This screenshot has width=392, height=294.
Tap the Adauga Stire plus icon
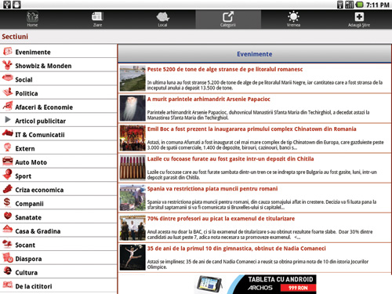pos(359,16)
